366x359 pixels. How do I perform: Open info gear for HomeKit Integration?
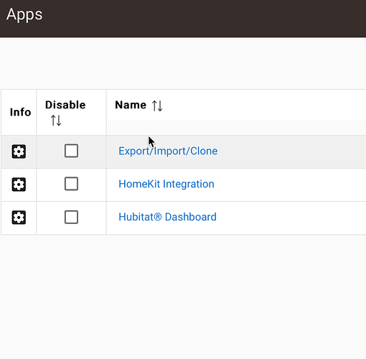pyautogui.click(x=19, y=185)
